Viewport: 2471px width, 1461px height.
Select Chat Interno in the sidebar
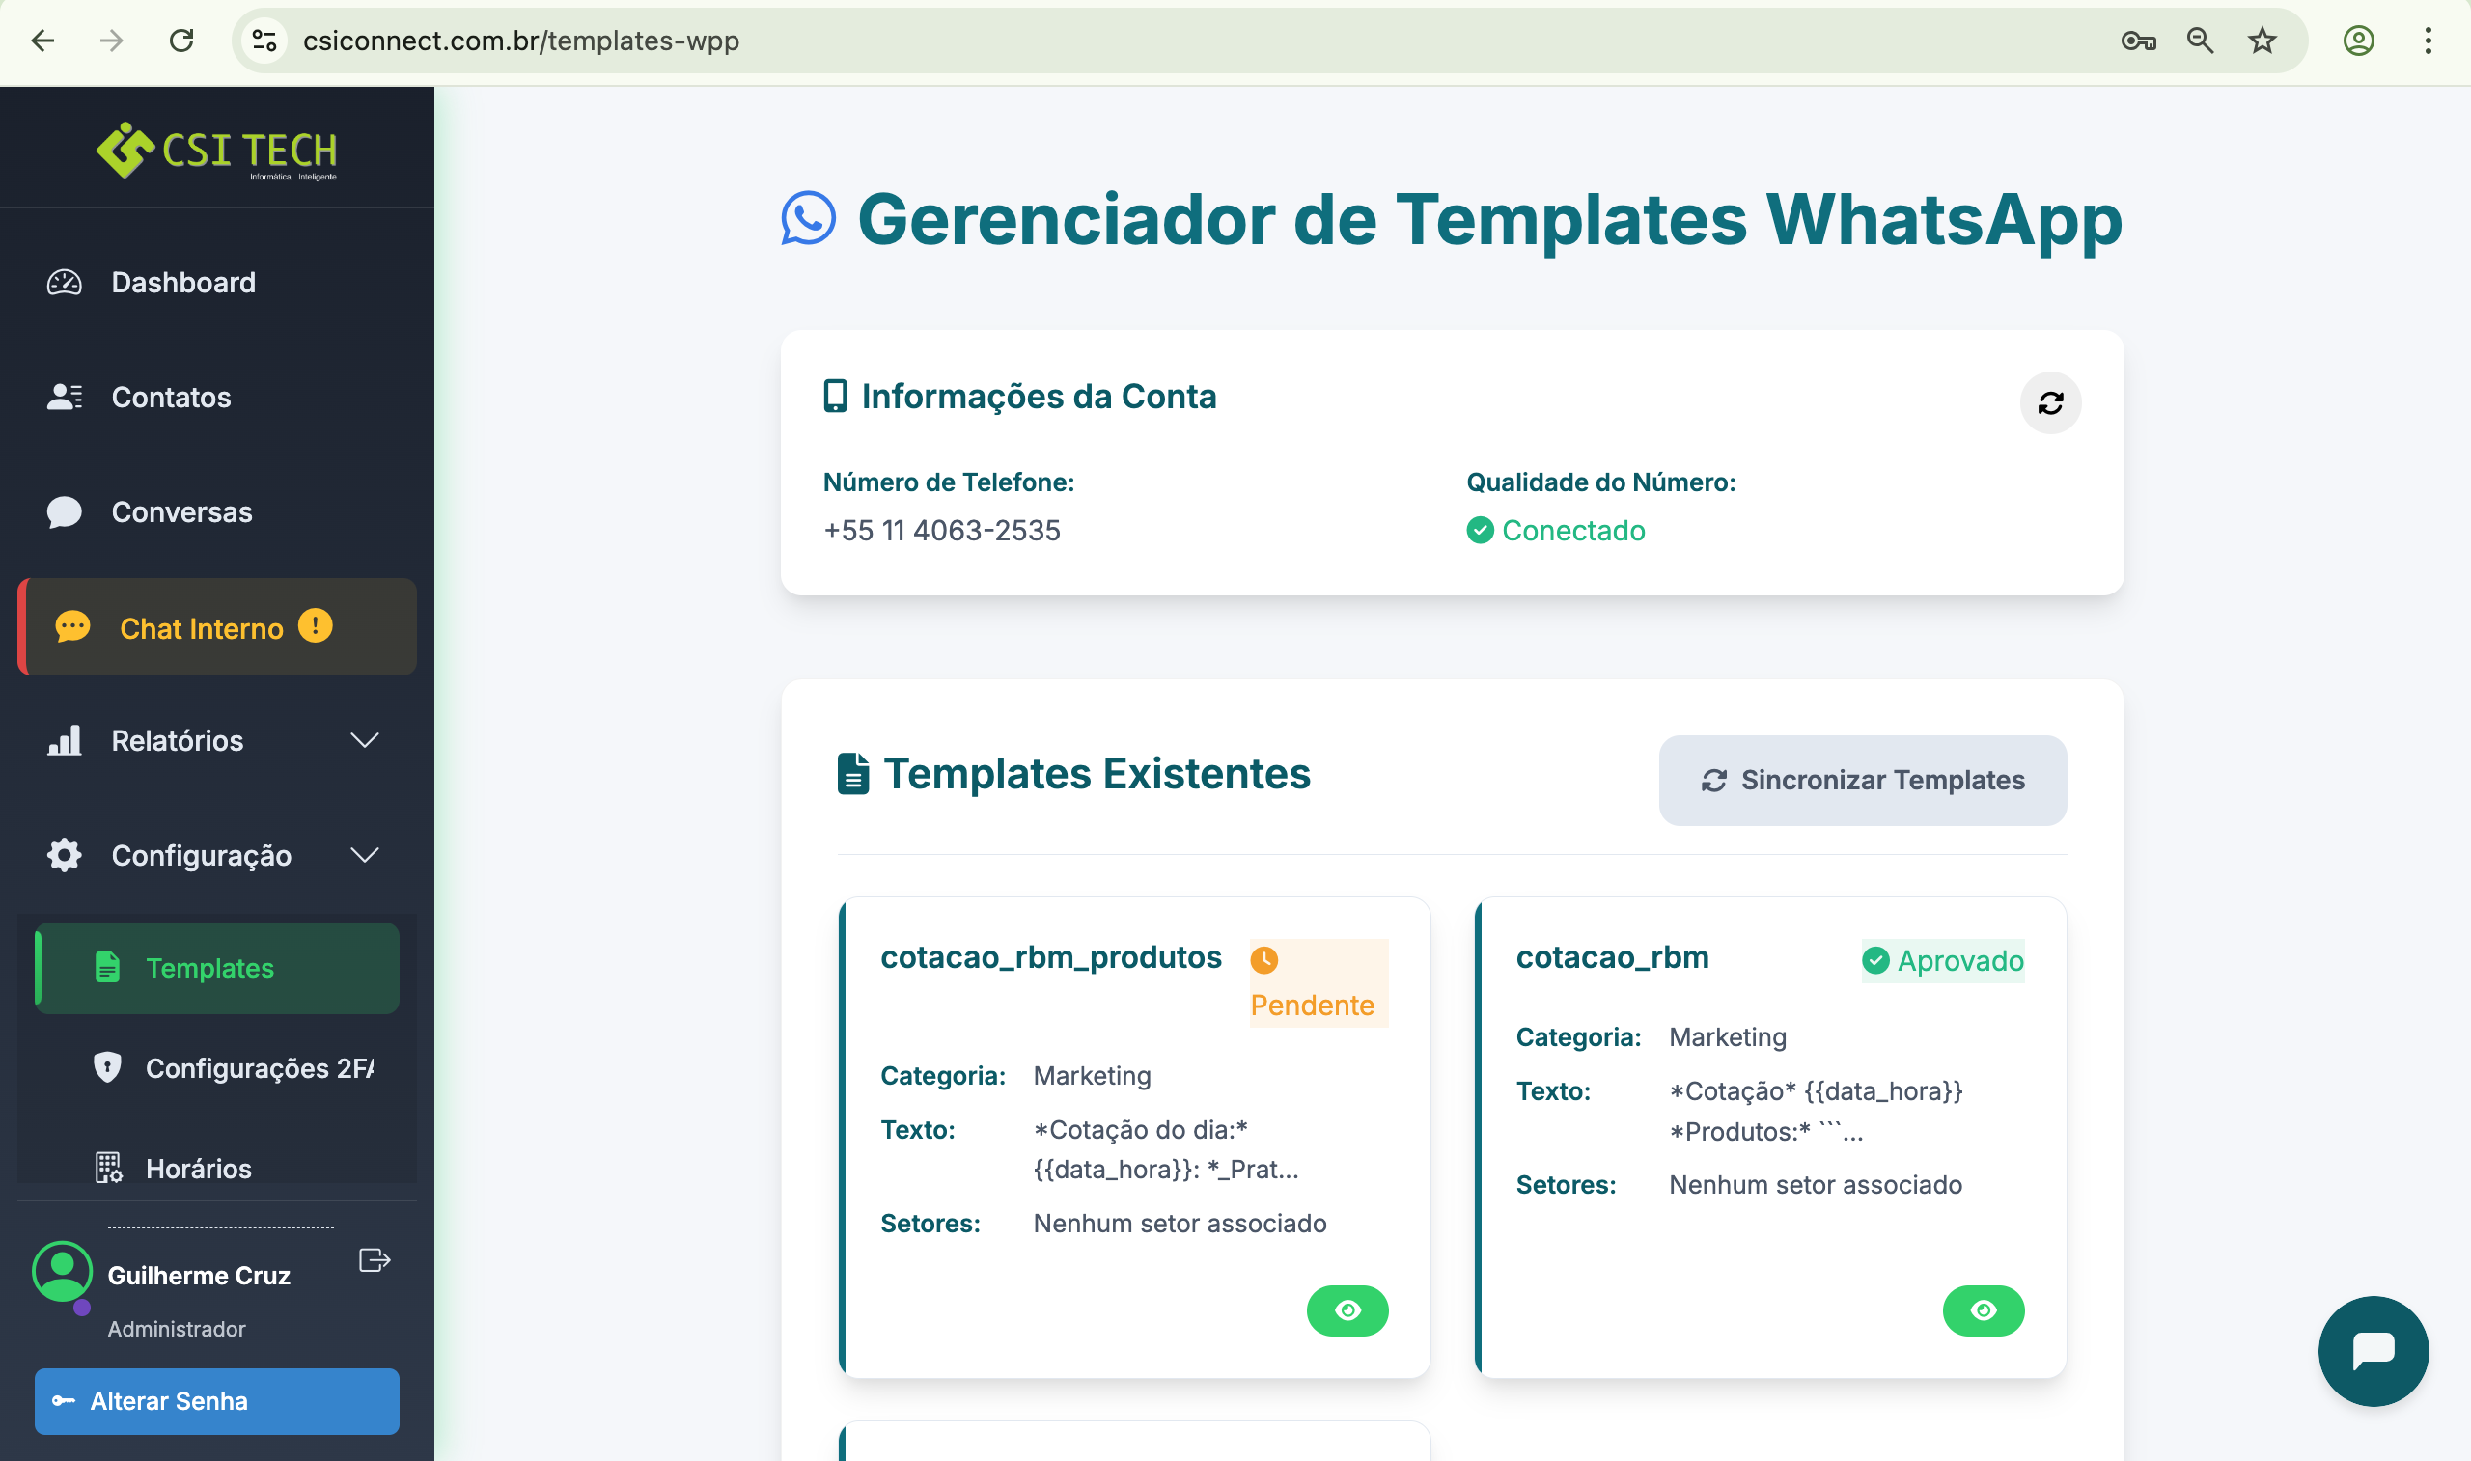pos(200,628)
